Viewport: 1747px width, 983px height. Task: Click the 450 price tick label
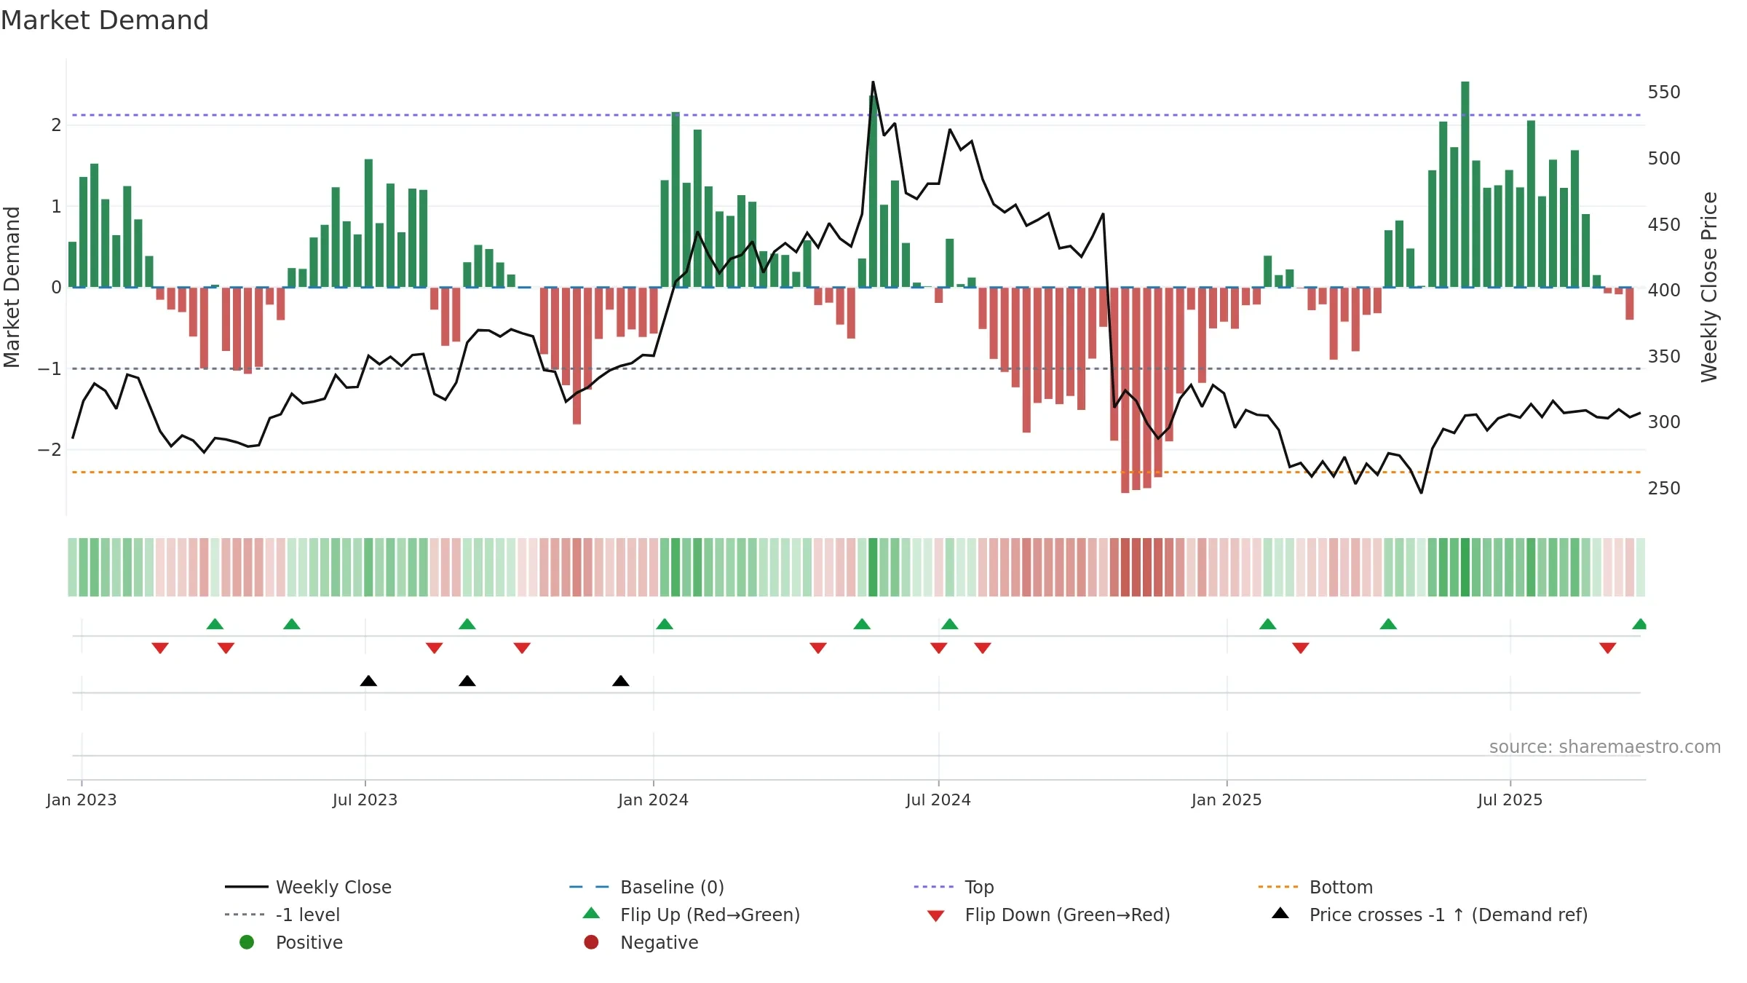coord(1664,225)
